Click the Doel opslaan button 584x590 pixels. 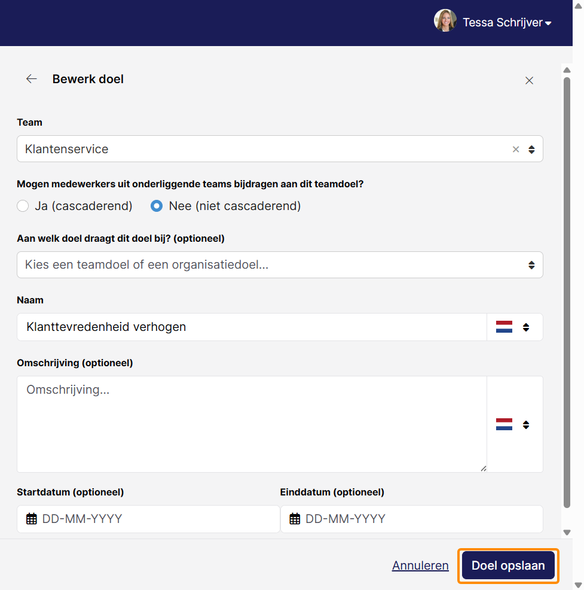pyautogui.click(x=508, y=565)
